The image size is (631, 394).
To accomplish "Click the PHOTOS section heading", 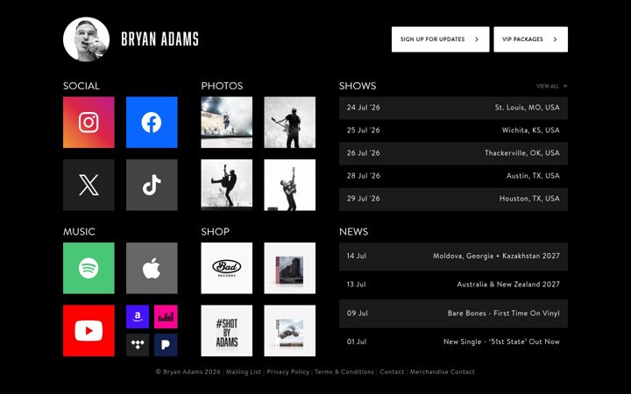I will pos(222,86).
